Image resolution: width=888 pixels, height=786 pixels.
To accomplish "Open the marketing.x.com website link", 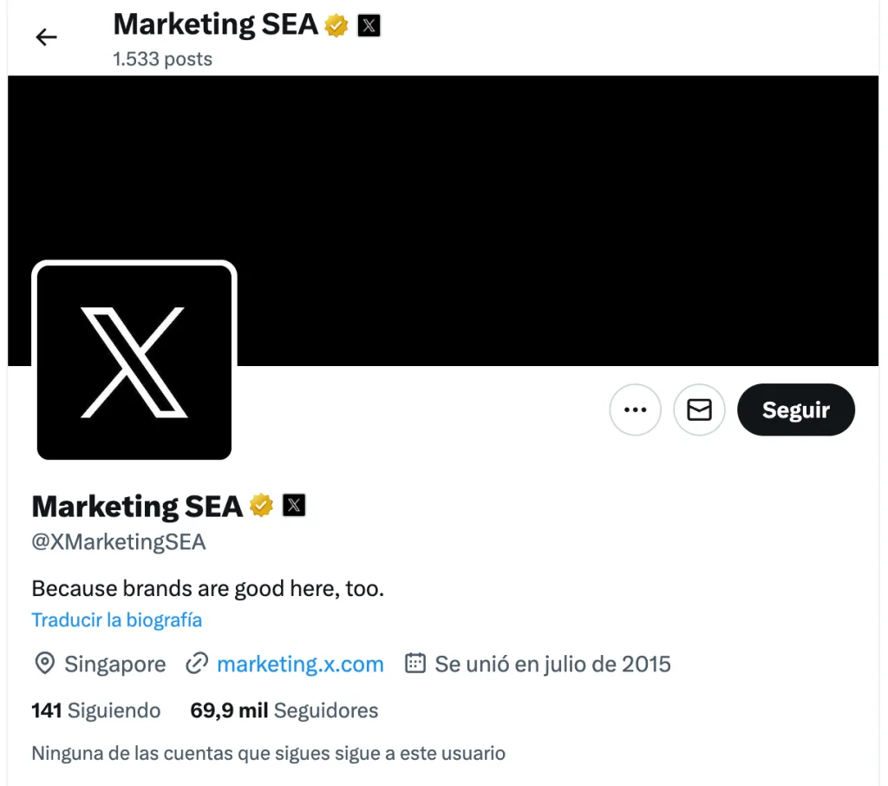I will coord(300,664).
